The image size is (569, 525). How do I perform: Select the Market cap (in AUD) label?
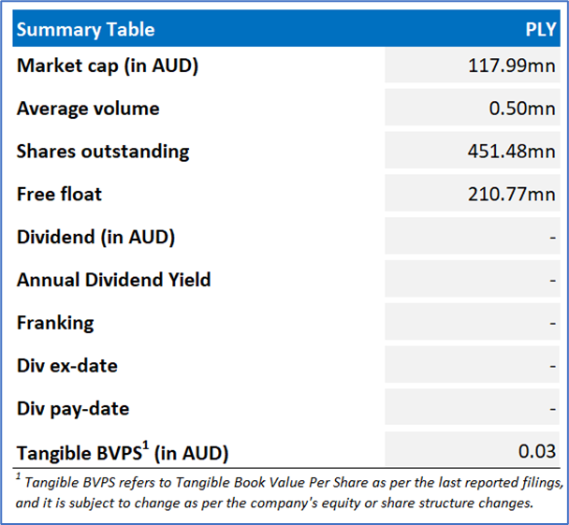[108, 66]
